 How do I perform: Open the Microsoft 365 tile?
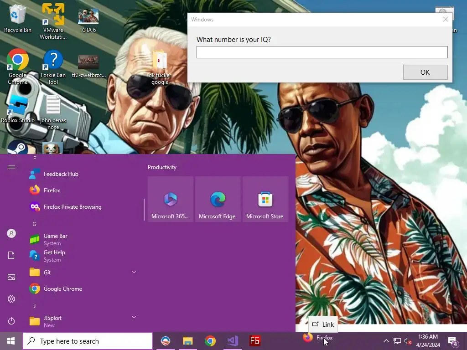(x=171, y=199)
